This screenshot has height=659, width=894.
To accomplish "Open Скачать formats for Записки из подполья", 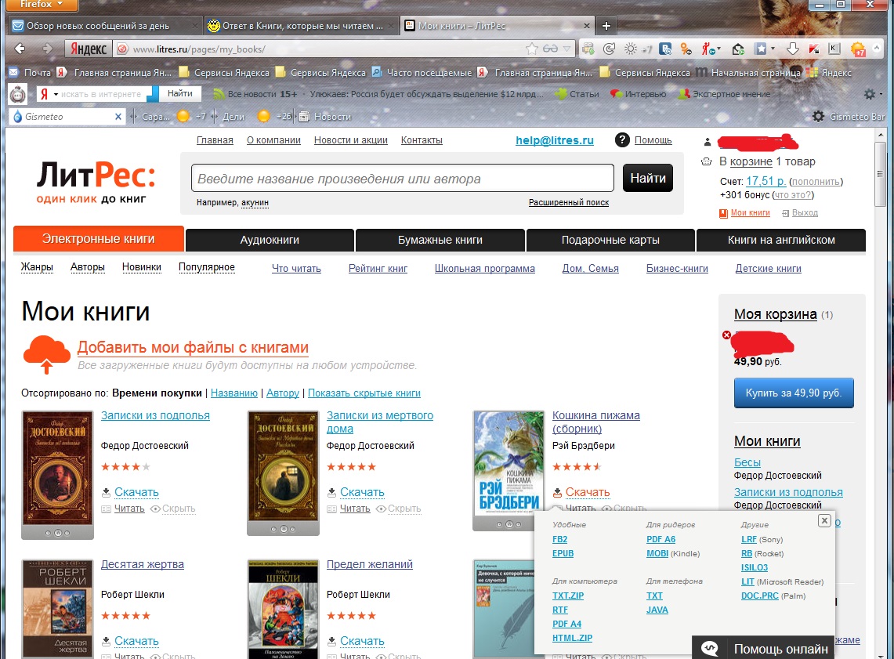I will [x=136, y=492].
